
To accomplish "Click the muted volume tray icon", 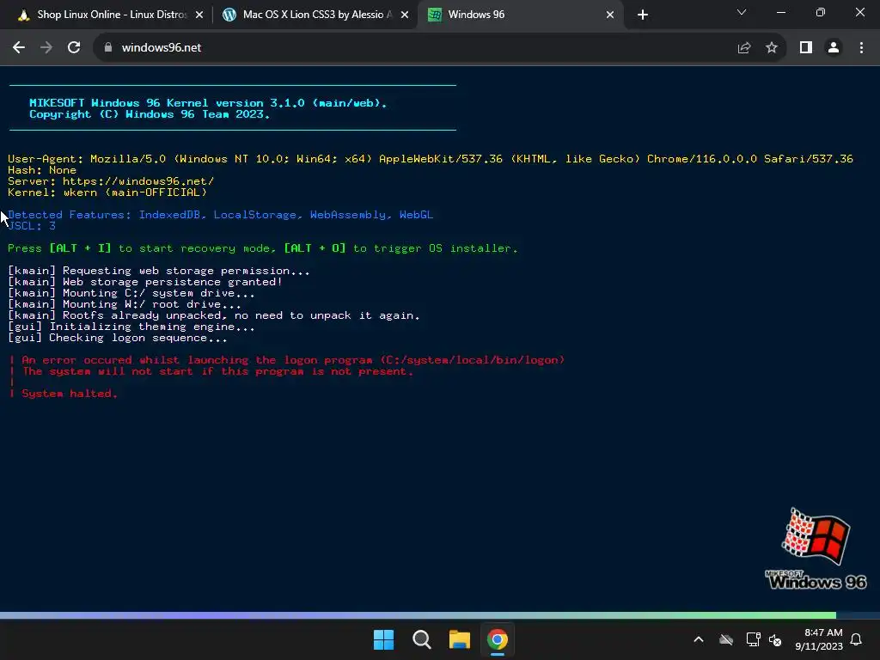I will click(x=776, y=639).
